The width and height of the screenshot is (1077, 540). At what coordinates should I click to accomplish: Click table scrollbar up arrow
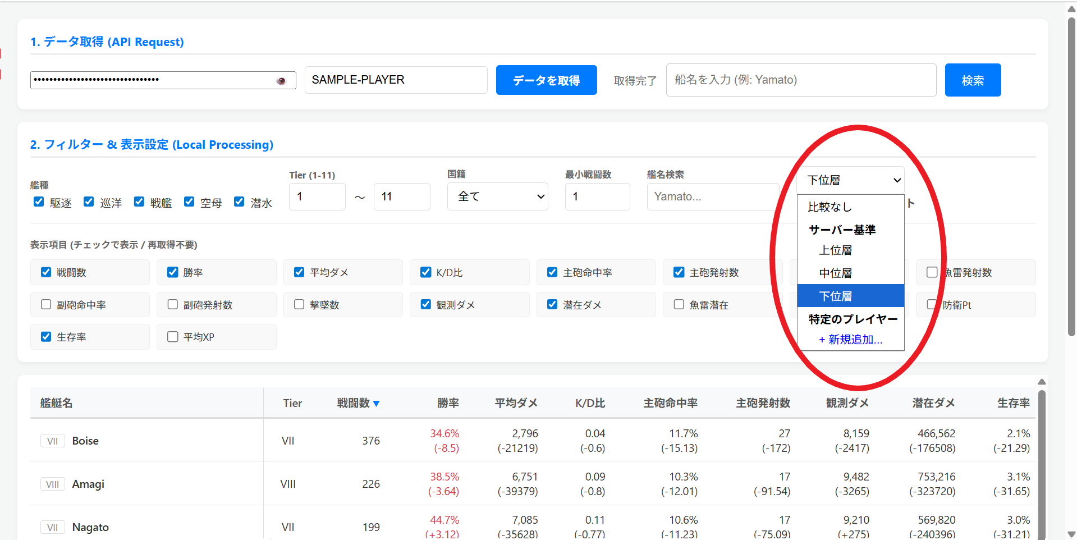[x=1042, y=382]
